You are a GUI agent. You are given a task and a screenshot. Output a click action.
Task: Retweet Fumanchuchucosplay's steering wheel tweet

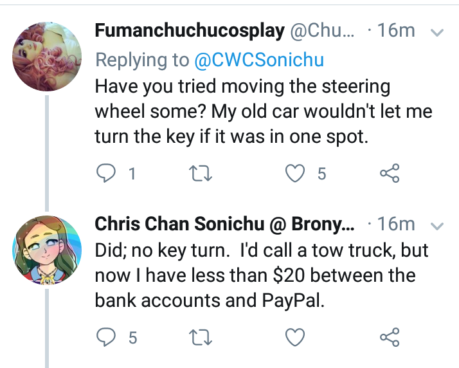[x=201, y=174]
